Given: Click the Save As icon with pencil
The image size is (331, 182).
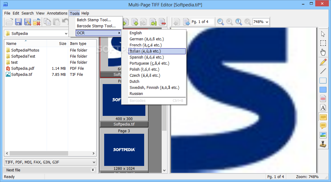Looking at the screenshot, I should pos(28,22).
